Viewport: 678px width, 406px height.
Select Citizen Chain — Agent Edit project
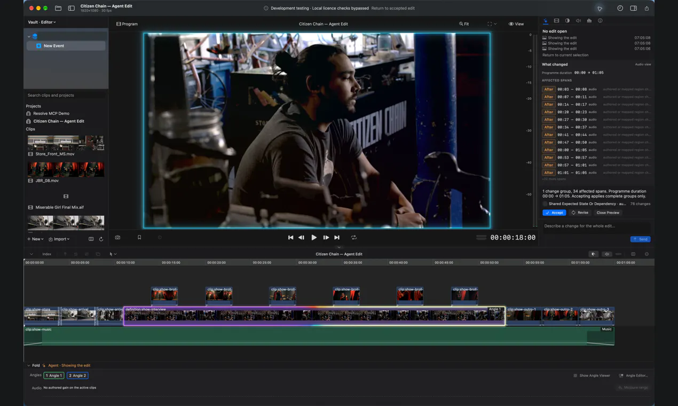[x=59, y=121]
